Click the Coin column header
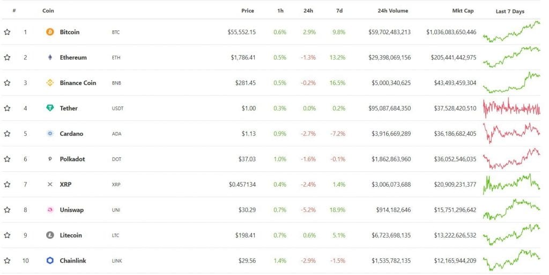This screenshot has height=275, width=549. [x=48, y=11]
